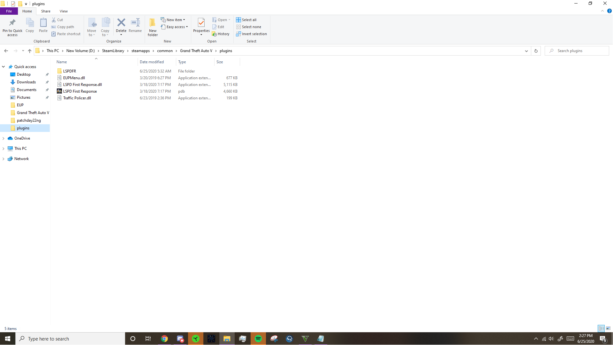The height and width of the screenshot is (345, 613).
Task: Open the New item dropdown
Action: pyautogui.click(x=174, y=20)
